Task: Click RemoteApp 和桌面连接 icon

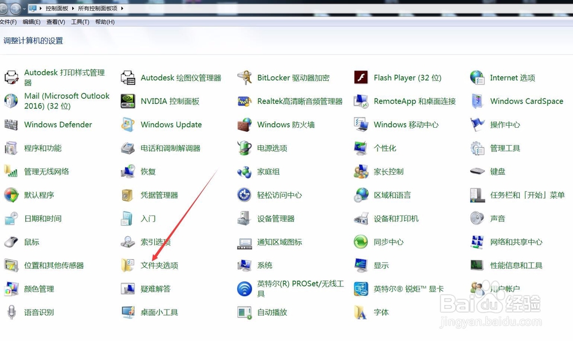Action: click(x=360, y=101)
